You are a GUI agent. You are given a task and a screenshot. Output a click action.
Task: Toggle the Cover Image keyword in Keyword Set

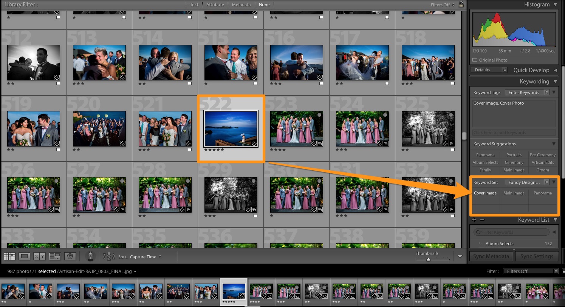coord(485,193)
